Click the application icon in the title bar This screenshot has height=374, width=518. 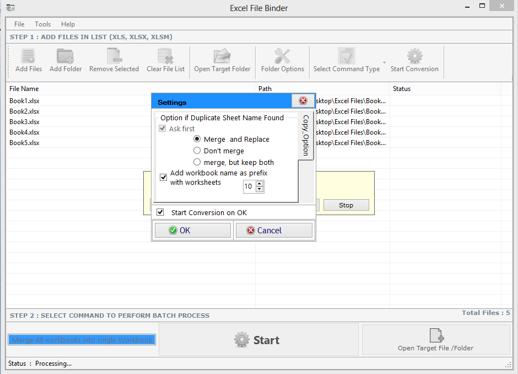tap(10, 8)
